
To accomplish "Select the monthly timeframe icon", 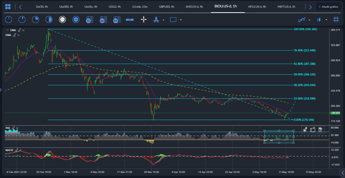I will tap(117, 20).
